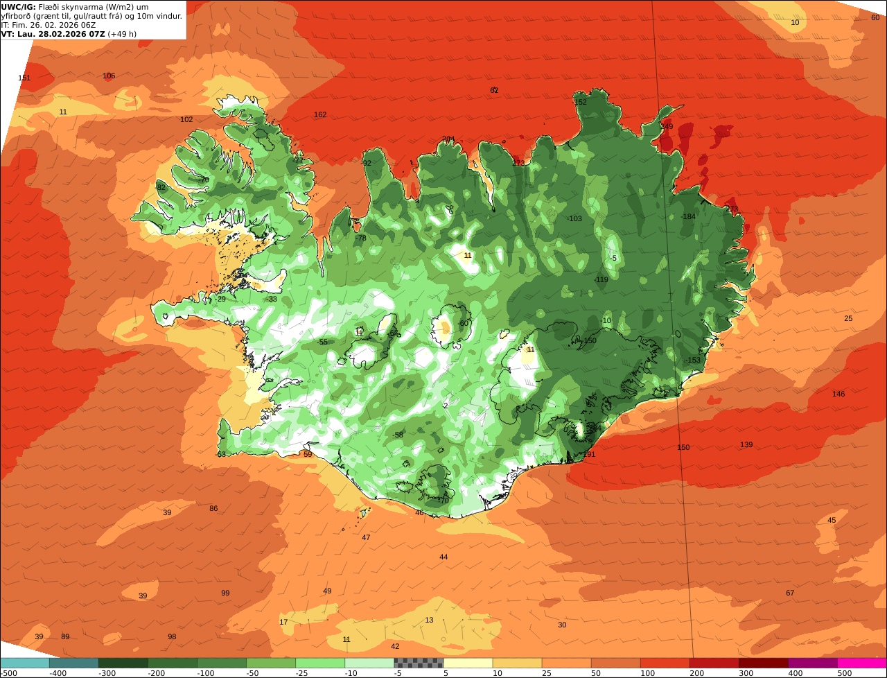Screen dimensions: 887x678
Task: Click the map value '106'
Action: click(x=109, y=76)
